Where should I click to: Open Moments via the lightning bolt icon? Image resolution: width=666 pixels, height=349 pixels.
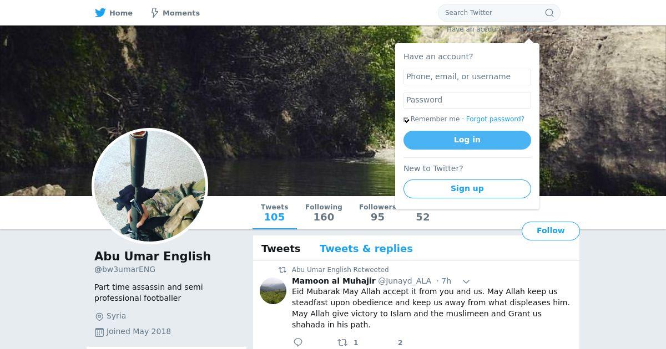155,13
